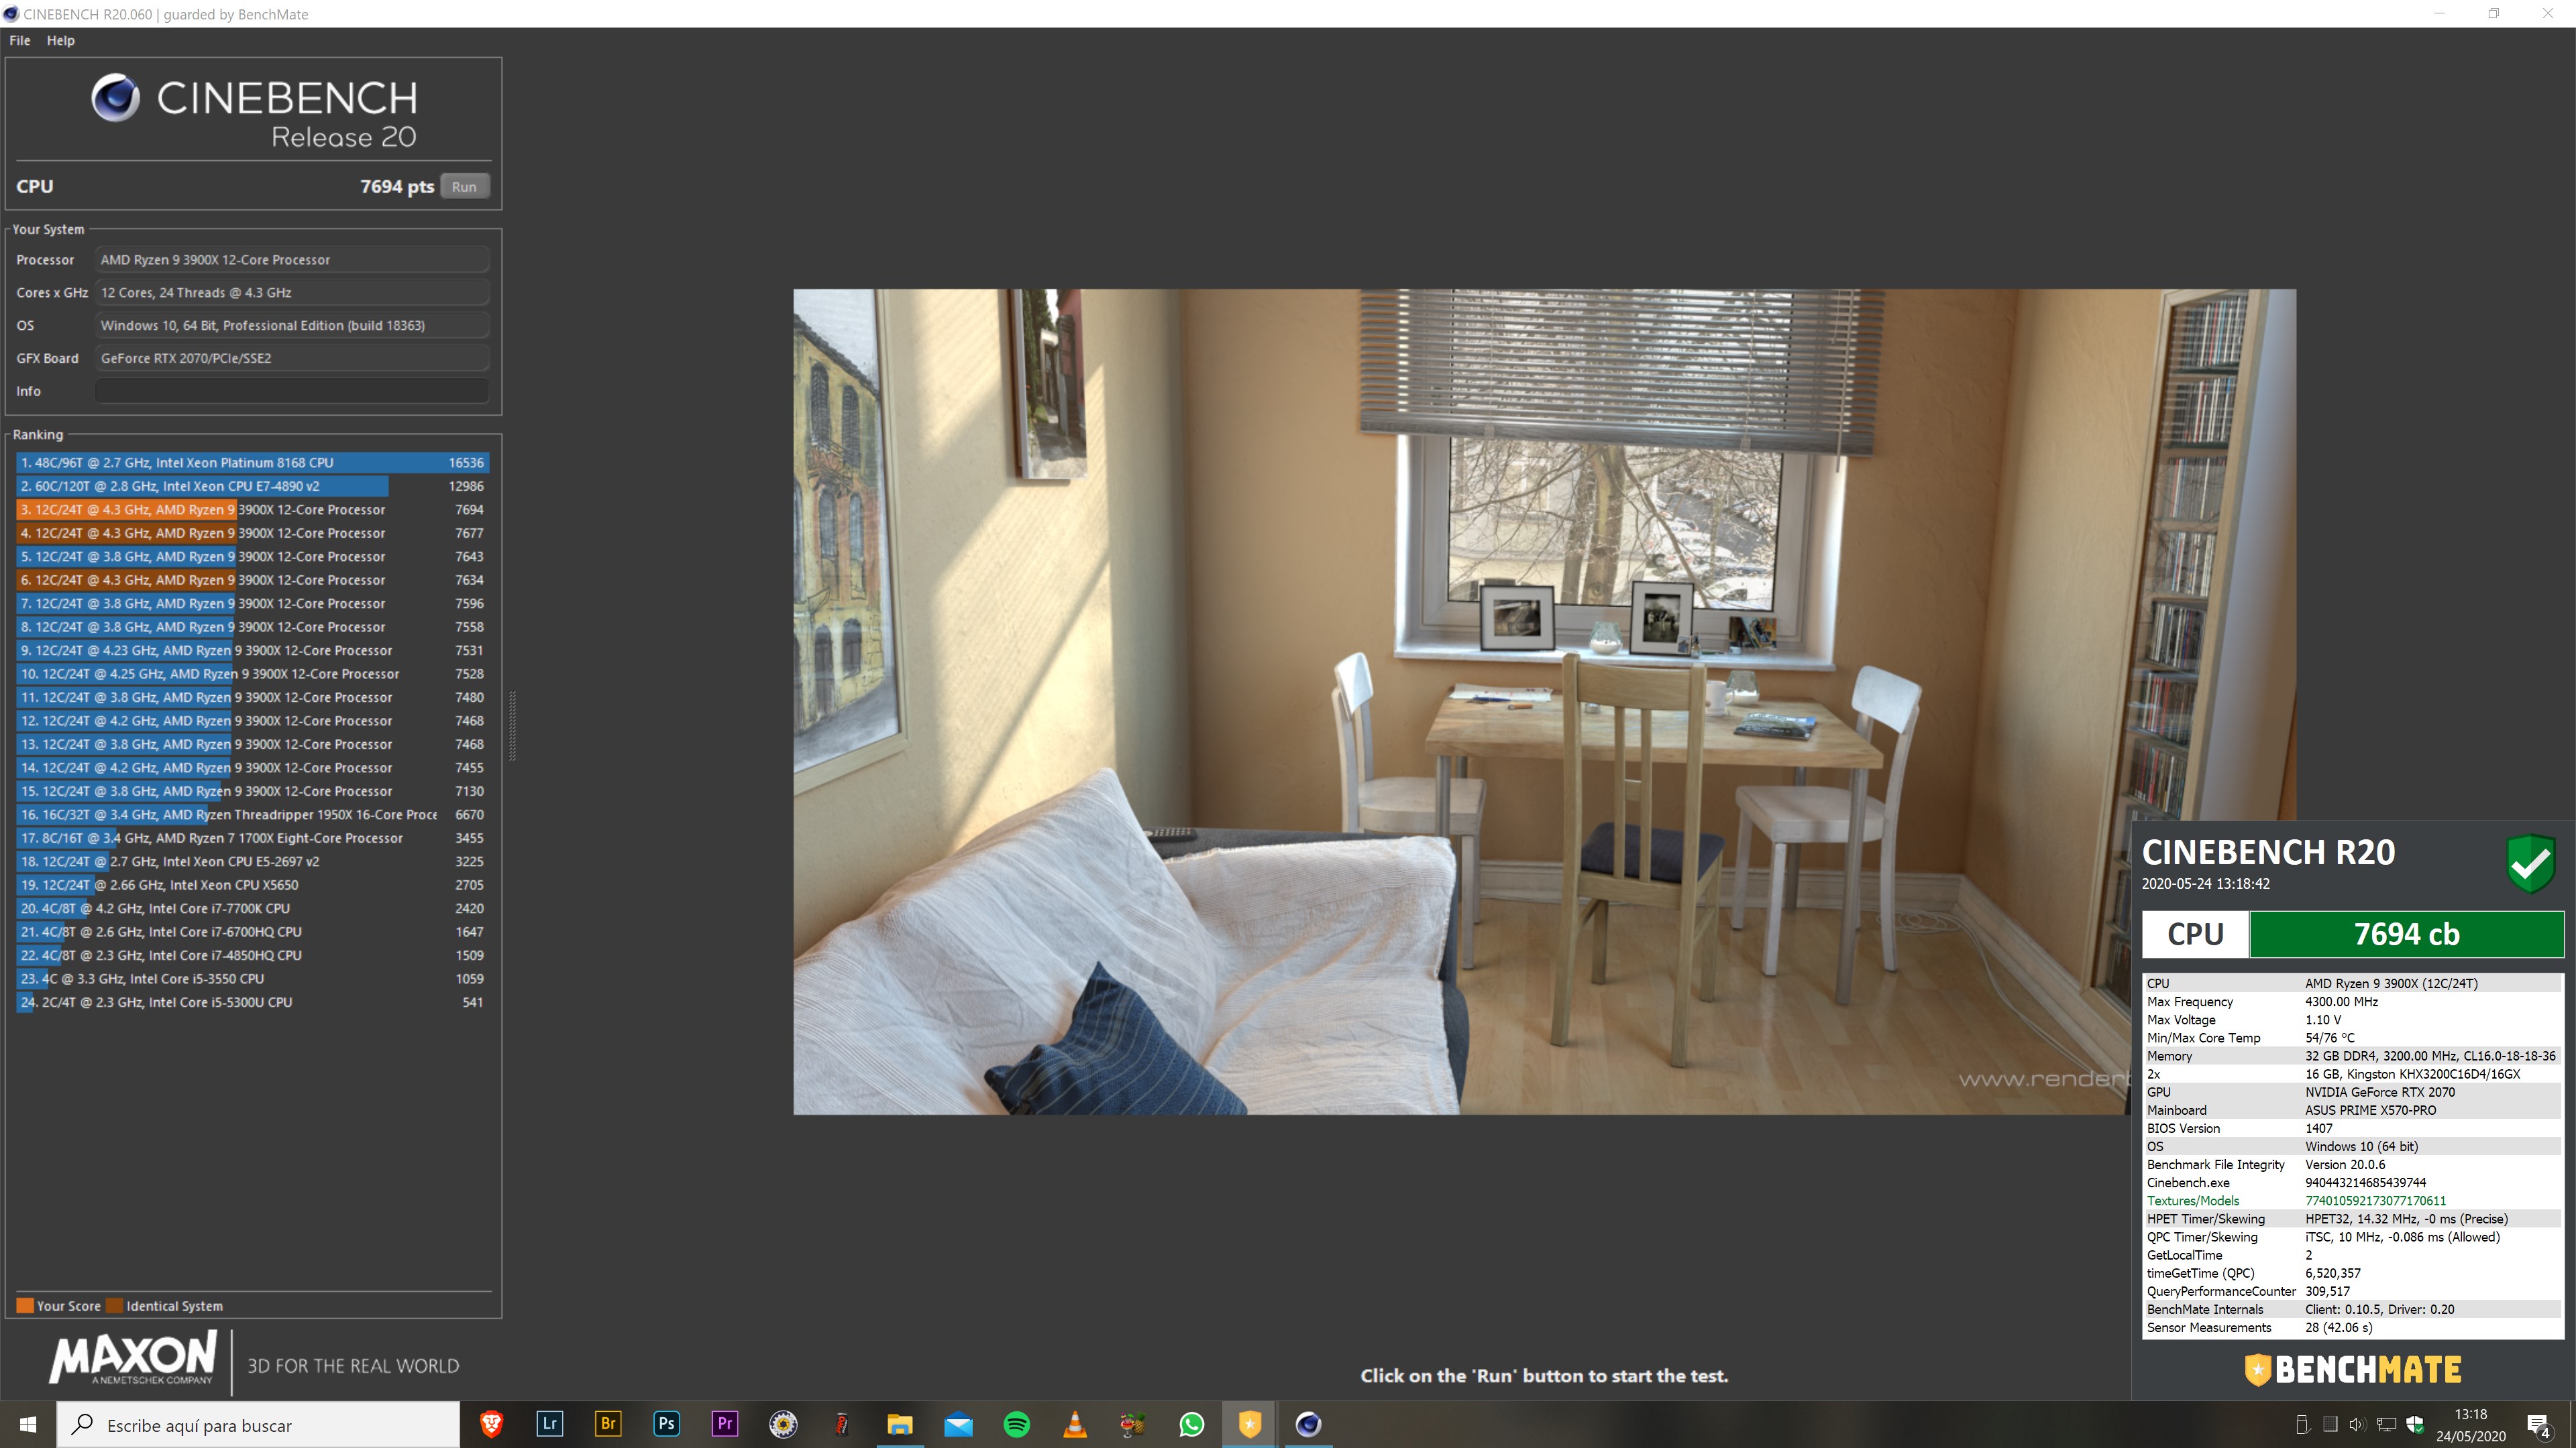2576x1448 pixels.
Task: Click the Identical System legend swatch
Action: (x=114, y=1305)
